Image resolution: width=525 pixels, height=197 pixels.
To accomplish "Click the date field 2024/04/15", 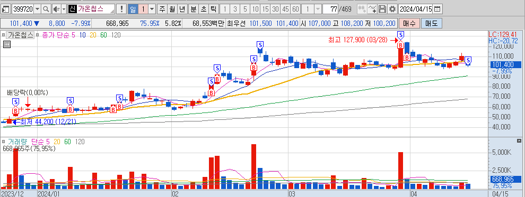I will tap(416, 9).
